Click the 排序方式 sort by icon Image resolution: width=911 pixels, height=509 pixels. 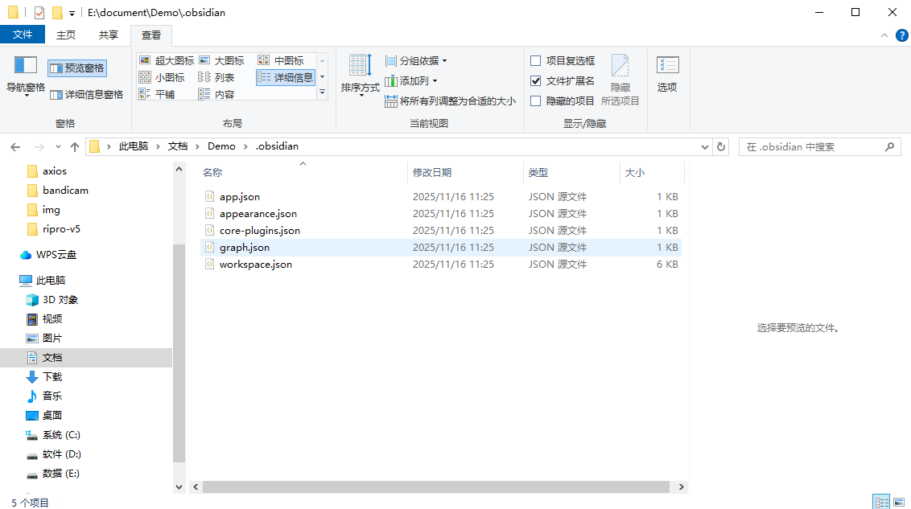[x=360, y=66]
